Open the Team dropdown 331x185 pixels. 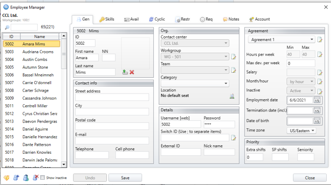coord(195,70)
